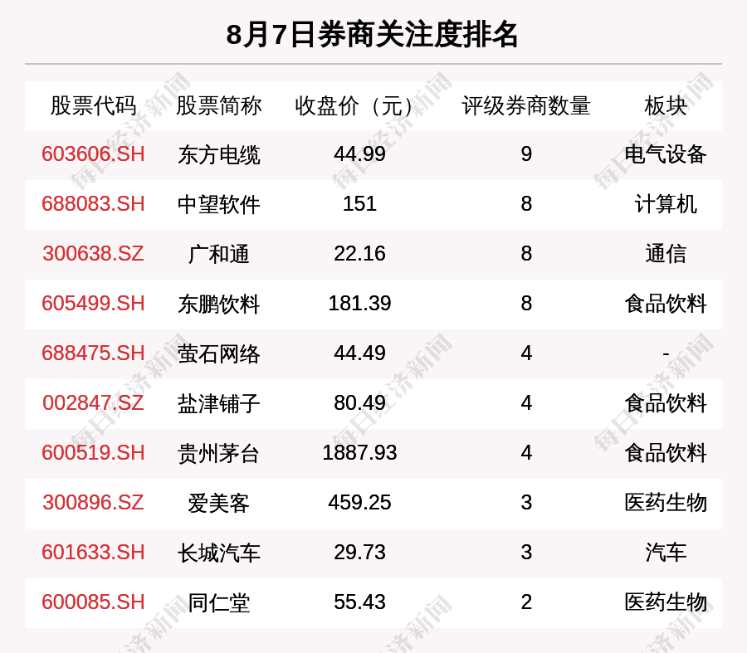Click closing price 80.49
Image resolution: width=747 pixels, height=653 pixels.
(359, 403)
